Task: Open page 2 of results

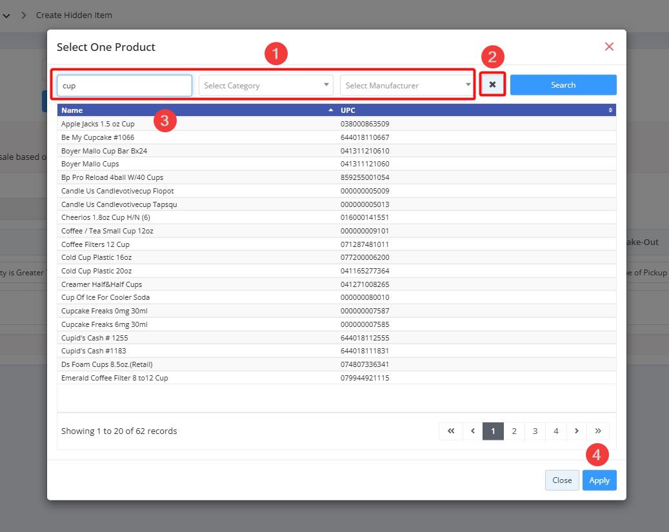Action: click(x=514, y=431)
